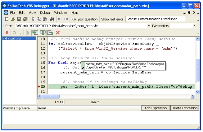The height and width of the screenshot is (132, 203).
Task: Click the New file icon
Action: point(7,19)
